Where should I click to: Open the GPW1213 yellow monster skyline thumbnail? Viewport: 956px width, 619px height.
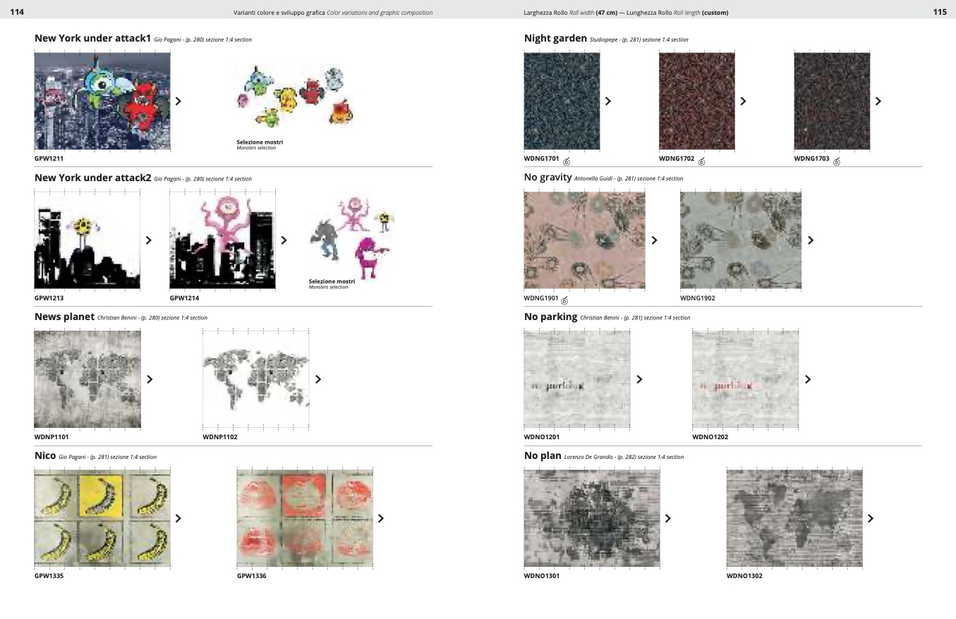point(87,240)
